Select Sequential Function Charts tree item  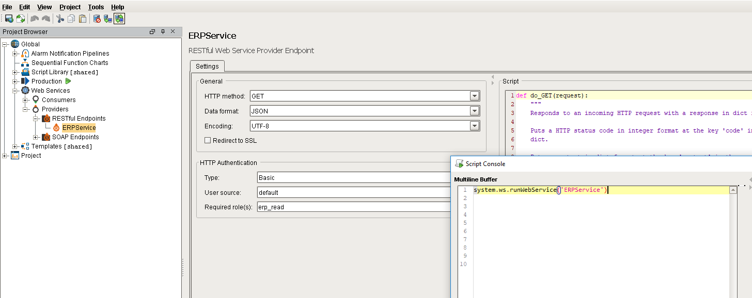[70, 62]
